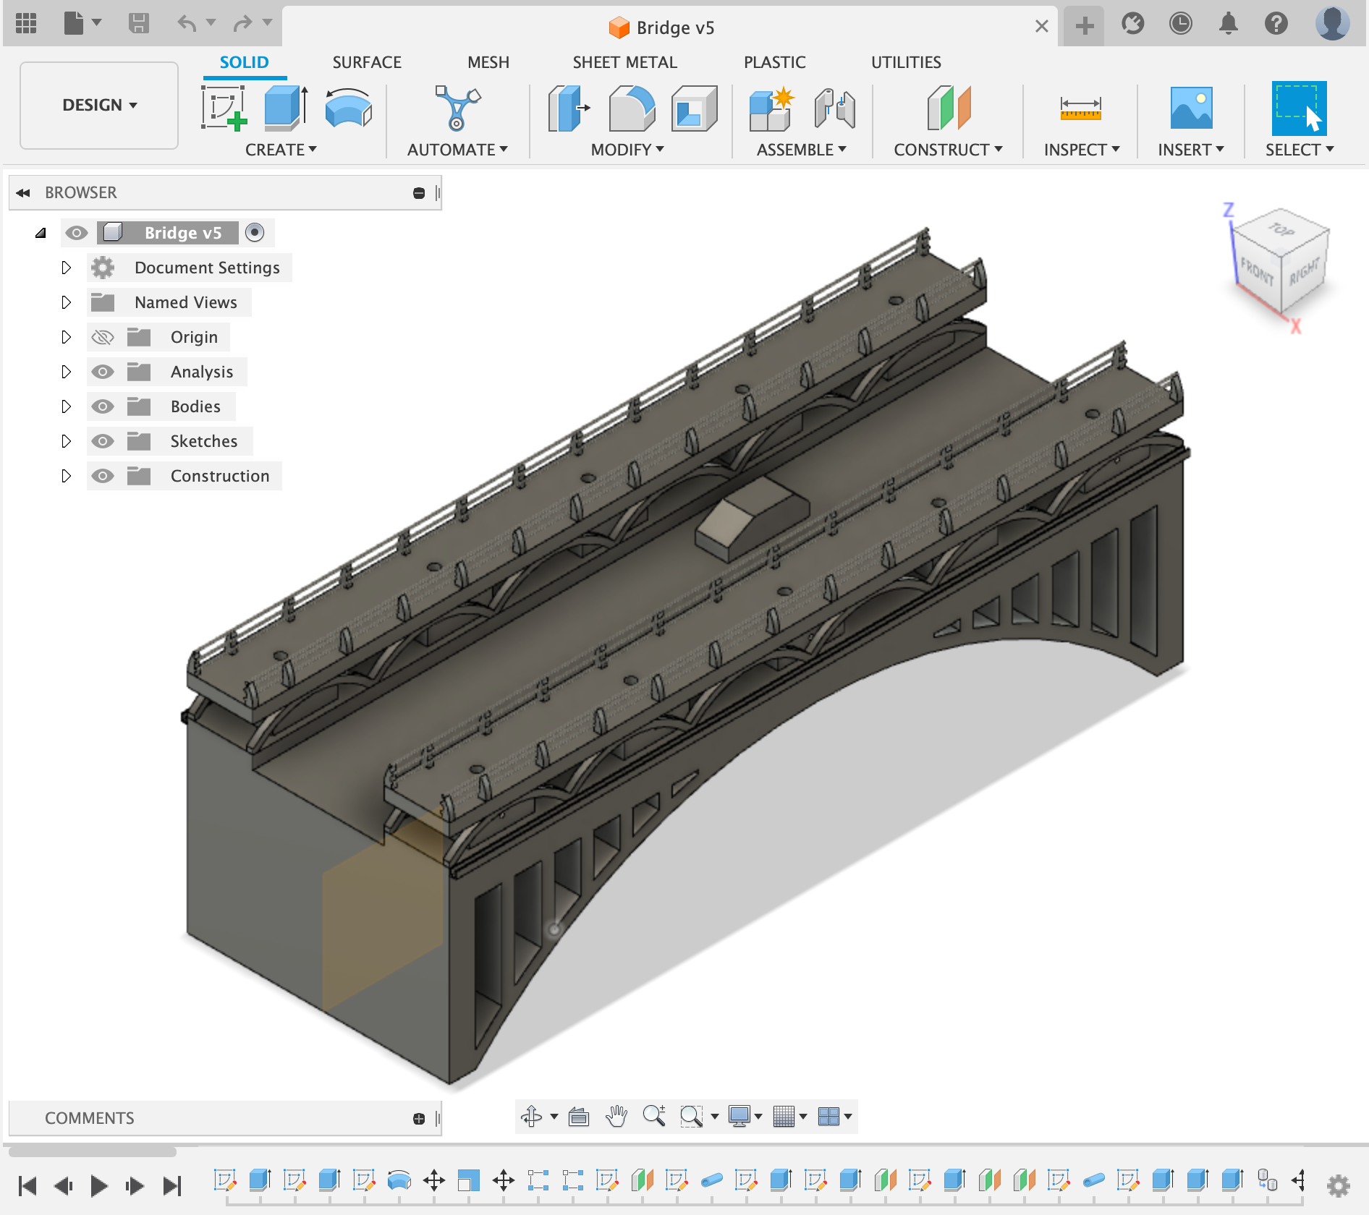1369x1215 pixels.
Task: Open the Extrude tool
Action: click(282, 108)
